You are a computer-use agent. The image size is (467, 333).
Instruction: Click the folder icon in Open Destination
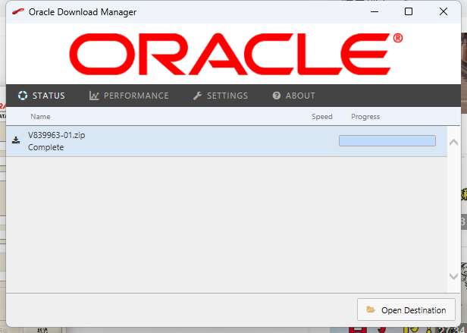[371, 309]
